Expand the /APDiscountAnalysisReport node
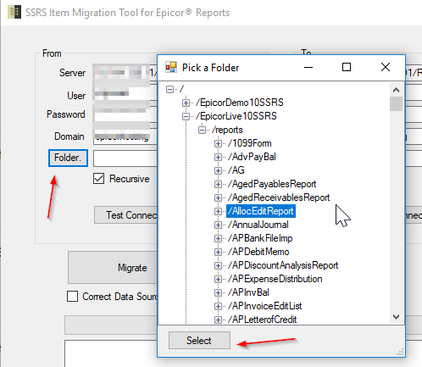This screenshot has height=367, width=422. pos(218,265)
